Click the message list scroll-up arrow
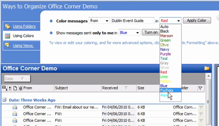The height and width of the screenshot is (126, 219). (209, 76)
